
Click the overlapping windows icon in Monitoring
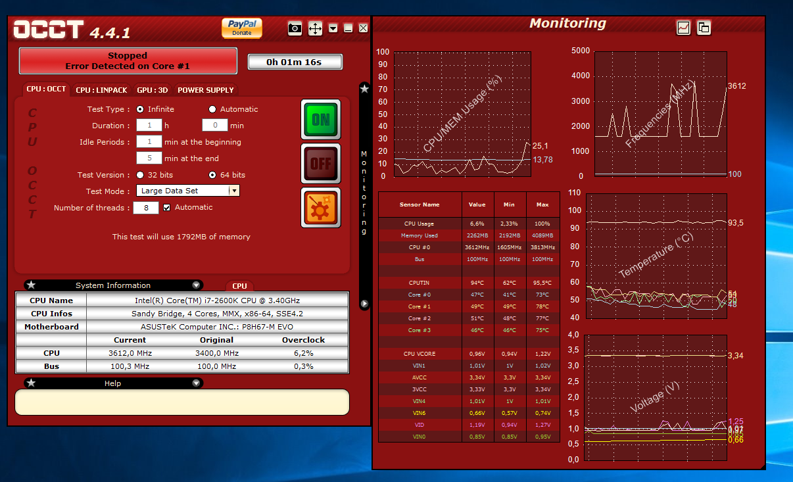coord(704,28)
